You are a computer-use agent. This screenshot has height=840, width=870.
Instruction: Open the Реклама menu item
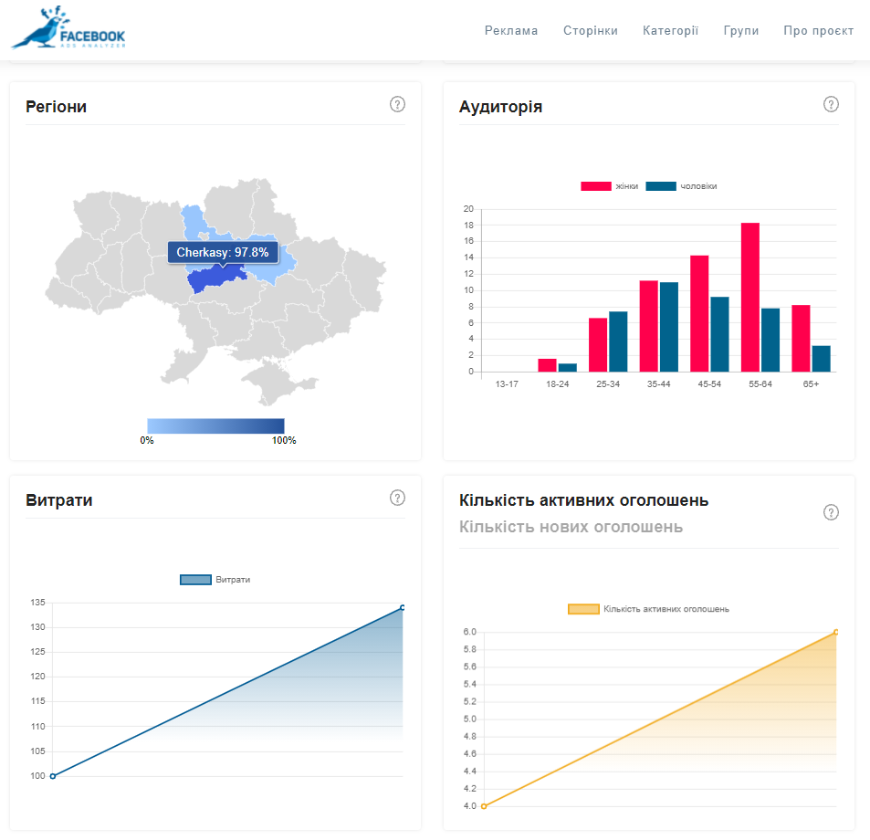pos(511,30)
